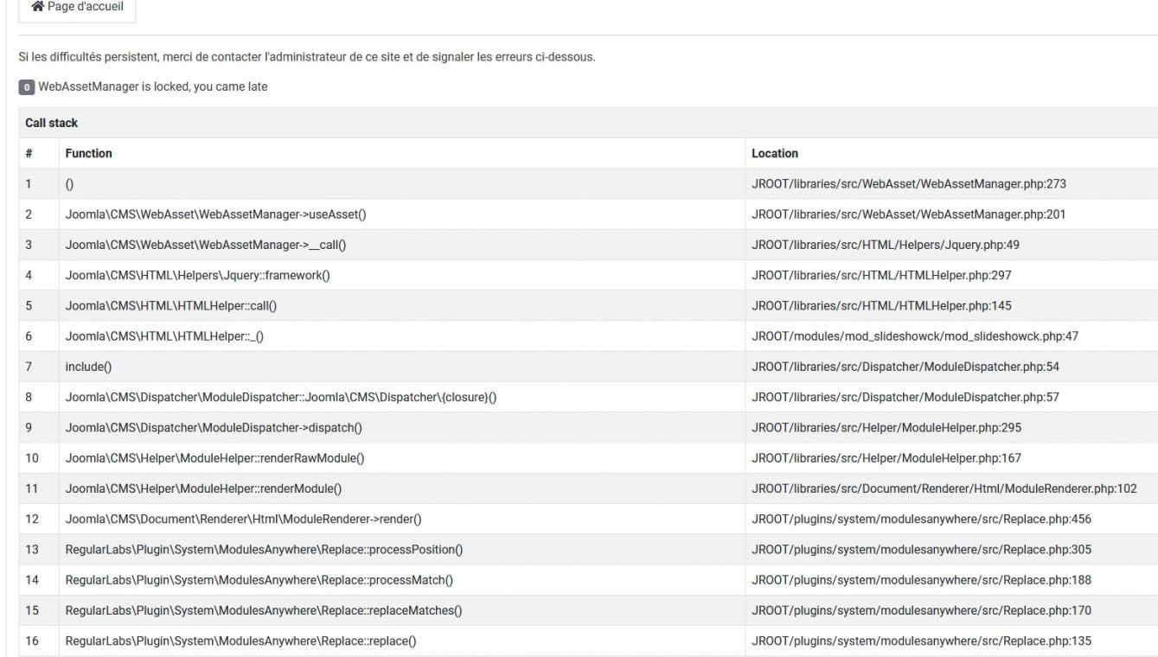Select the ModuleHelper::renderModule() cell
This screenshot has height=657, width=1158.
(x=400, y=488)
